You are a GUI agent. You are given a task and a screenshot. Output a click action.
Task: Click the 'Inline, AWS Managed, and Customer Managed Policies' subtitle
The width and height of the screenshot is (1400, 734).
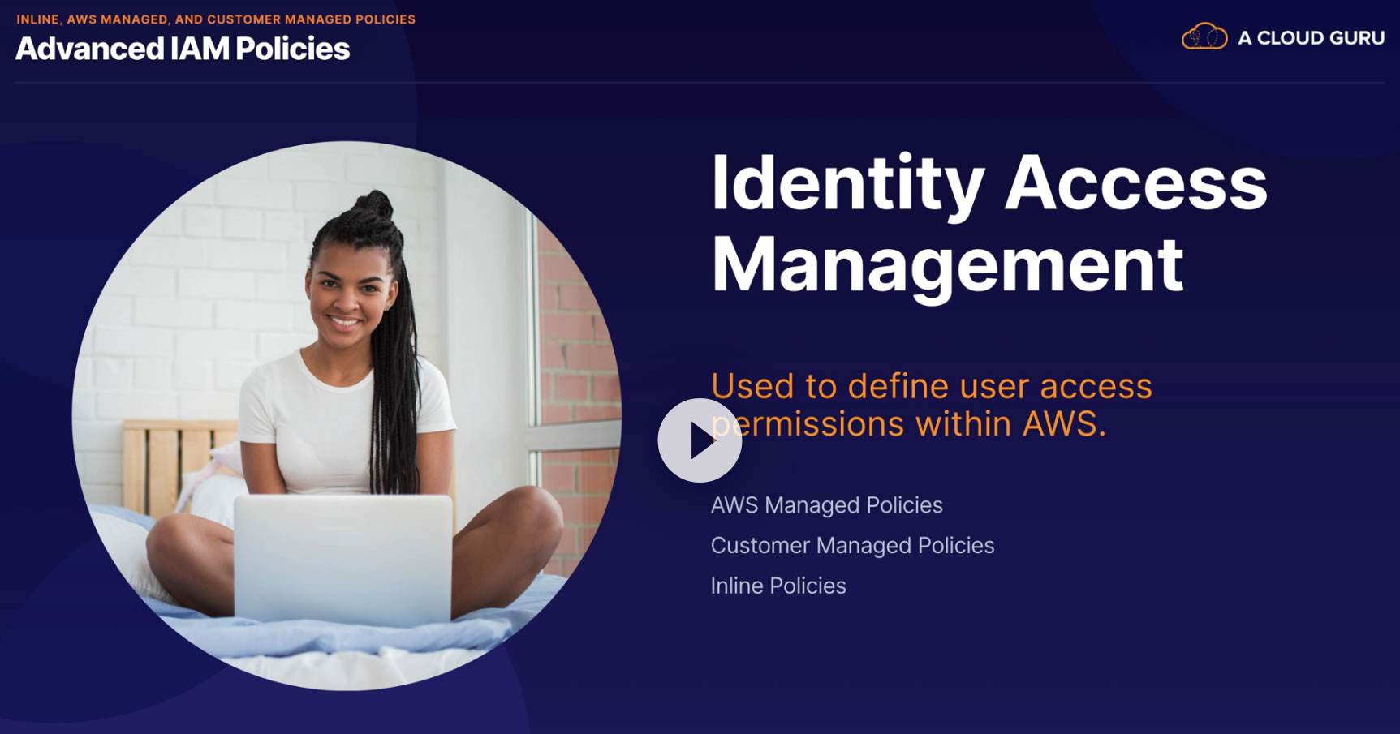(216, 19)
